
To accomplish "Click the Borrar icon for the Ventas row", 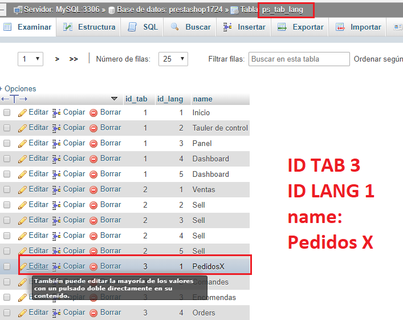I will coord(93,190).
